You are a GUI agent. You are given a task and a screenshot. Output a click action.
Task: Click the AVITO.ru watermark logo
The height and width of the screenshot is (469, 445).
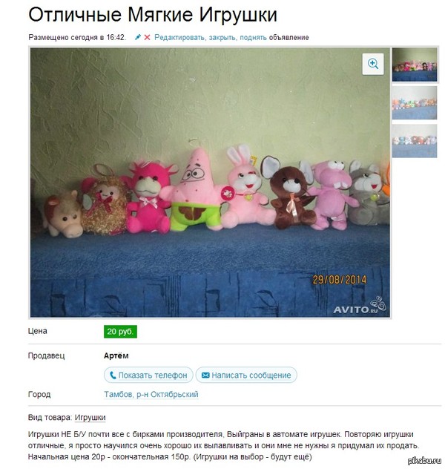tap(360, 306)
